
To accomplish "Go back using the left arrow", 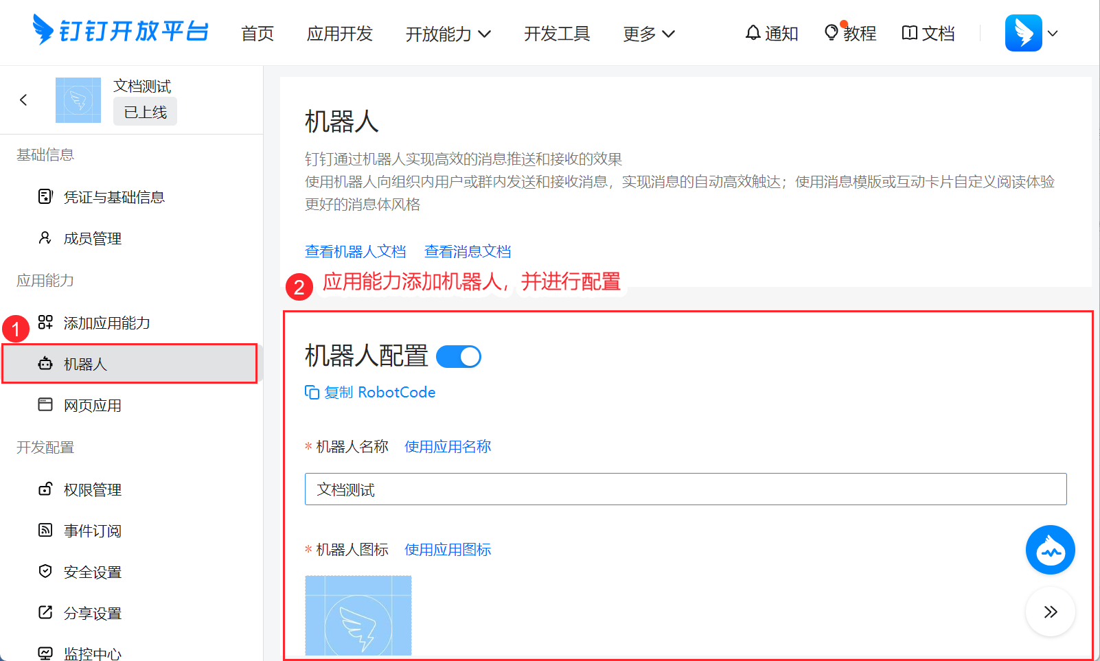I will [23, 100].
